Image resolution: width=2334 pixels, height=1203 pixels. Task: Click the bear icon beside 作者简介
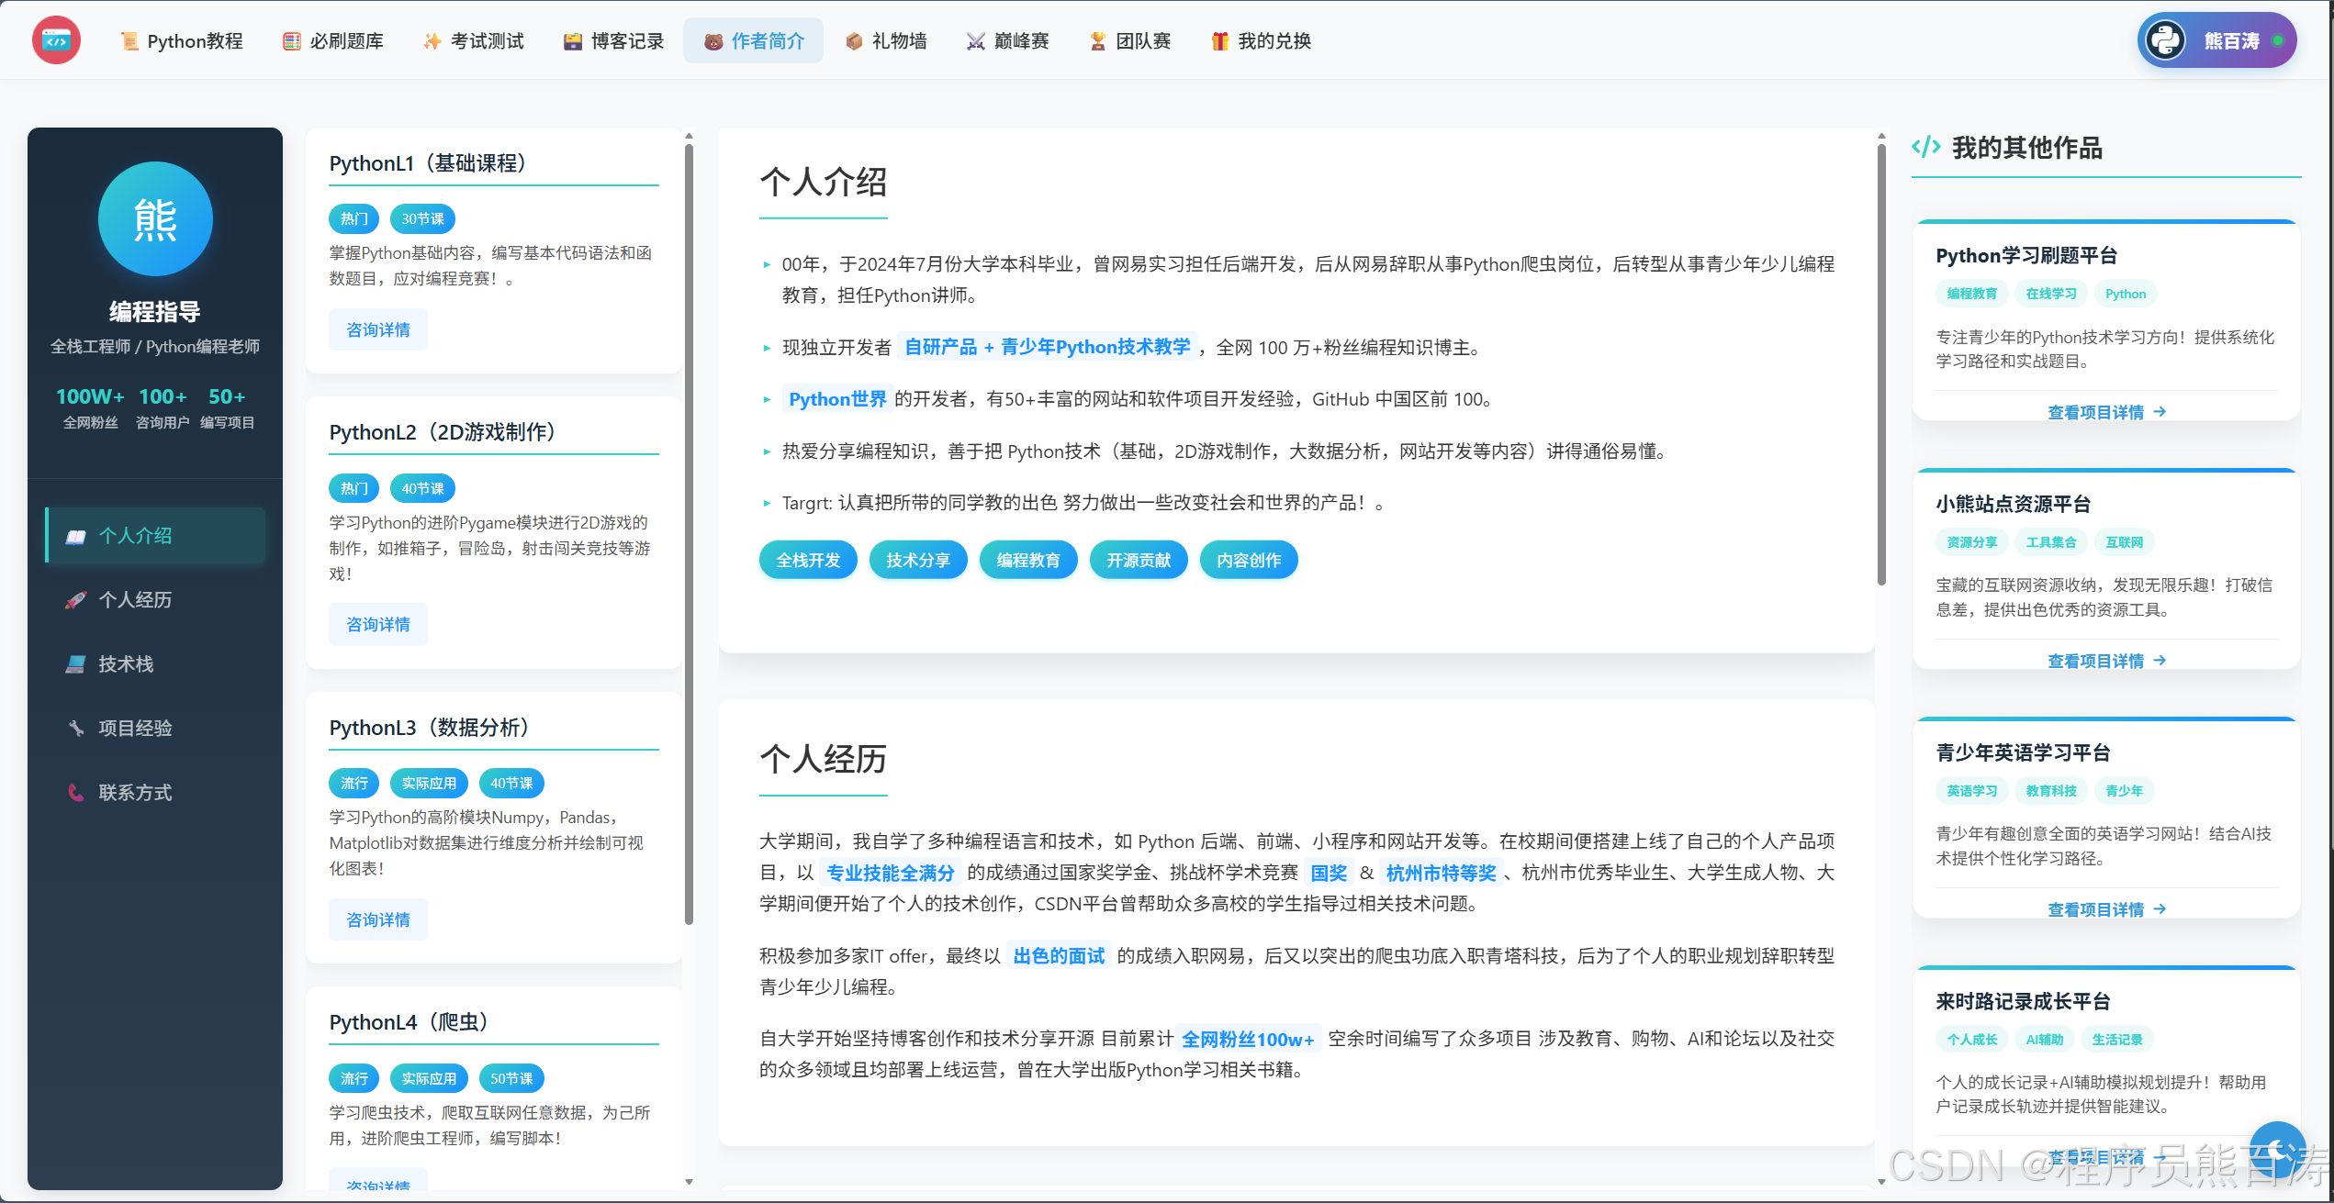pos(713,41)
